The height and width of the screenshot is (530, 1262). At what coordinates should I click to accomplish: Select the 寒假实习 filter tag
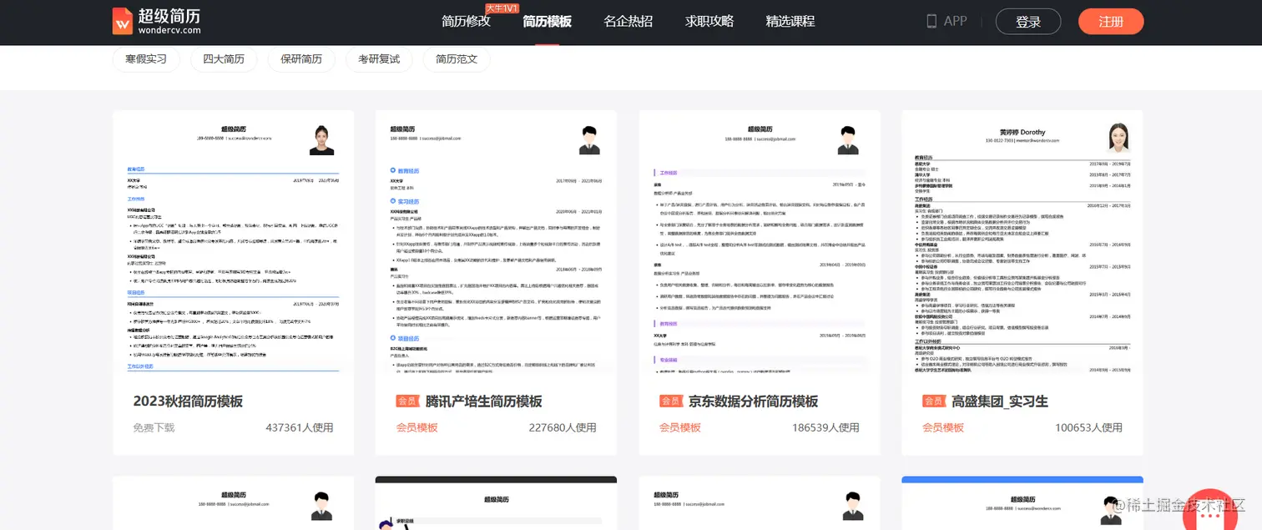click(x=146, y=59)
